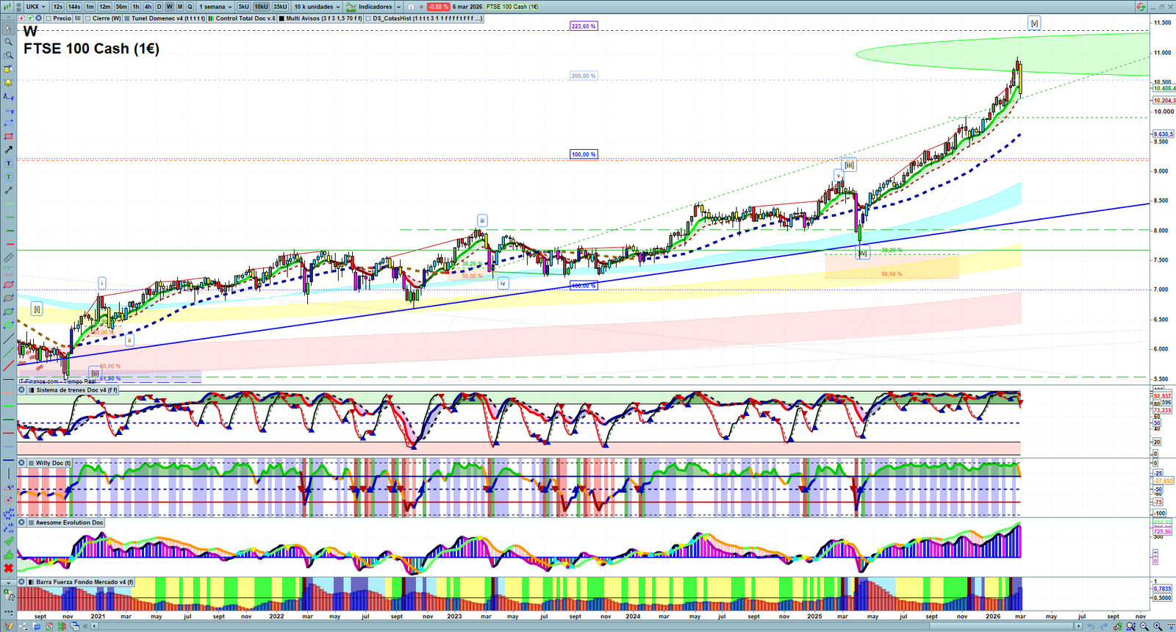
Task: Select the 12s timeframe
Action: (57, 7)
